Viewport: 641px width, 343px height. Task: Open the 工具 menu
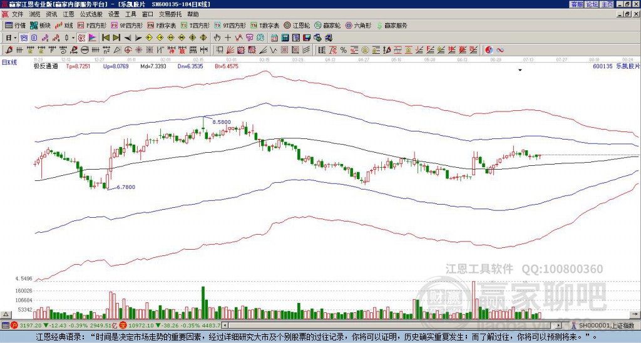pos(130,14)
